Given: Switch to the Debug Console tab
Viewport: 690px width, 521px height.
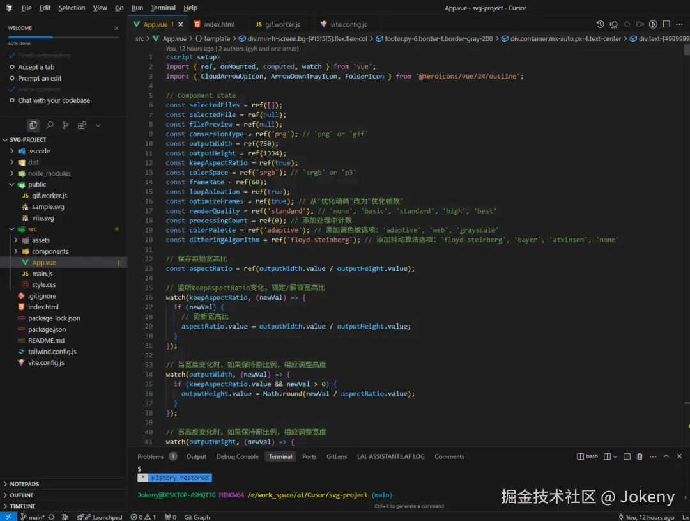Looking at the screenshot, I should pos(237,456).
